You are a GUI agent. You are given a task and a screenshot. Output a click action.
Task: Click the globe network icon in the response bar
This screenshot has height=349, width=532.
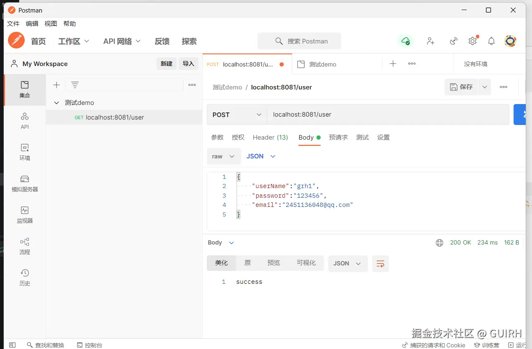point(439,243)
